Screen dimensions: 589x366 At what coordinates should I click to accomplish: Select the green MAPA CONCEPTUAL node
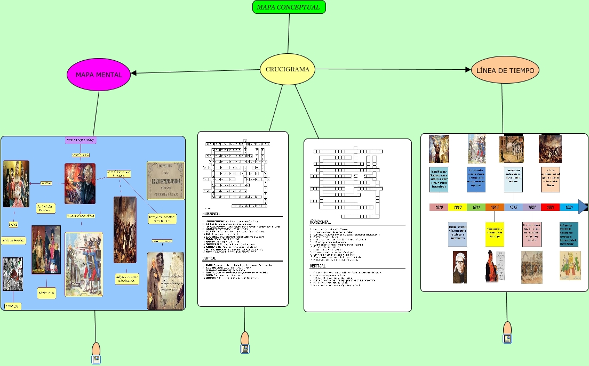pyautogui.click(x=288, y=7)
